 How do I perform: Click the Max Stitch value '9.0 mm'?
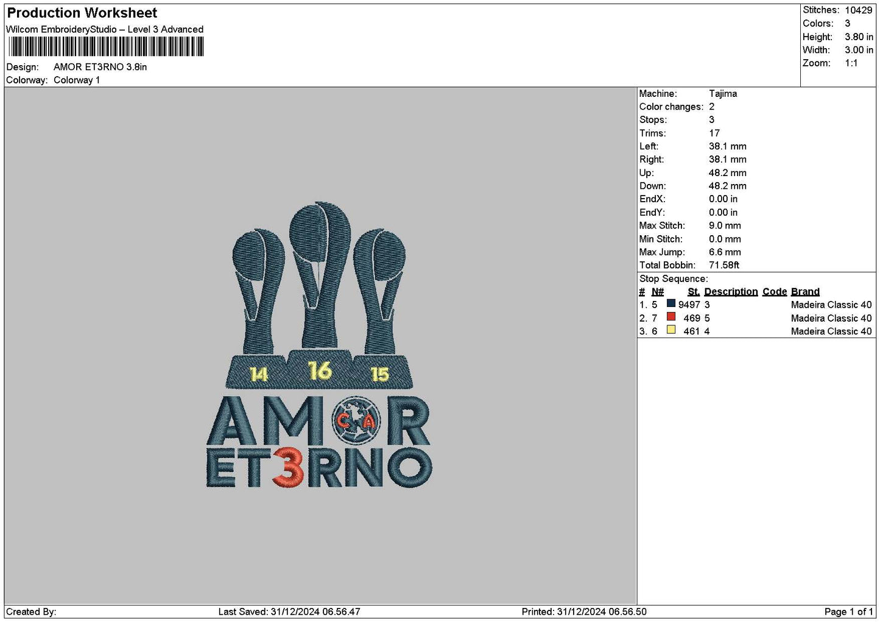[x=725, y=226]
